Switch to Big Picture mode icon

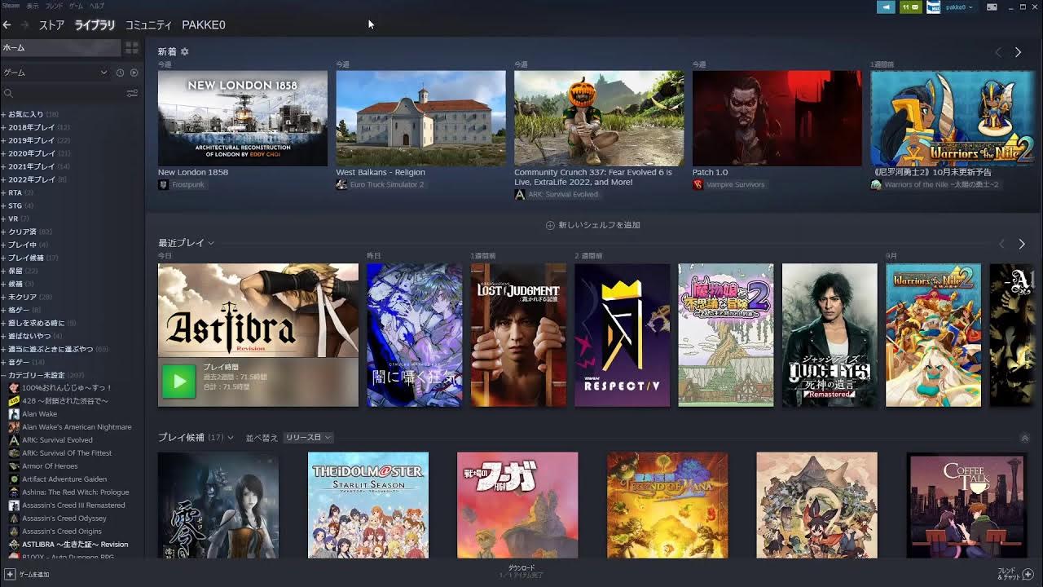[992, 7]
